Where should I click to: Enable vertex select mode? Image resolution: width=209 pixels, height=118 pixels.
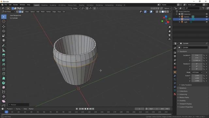(x=17, y=12)
